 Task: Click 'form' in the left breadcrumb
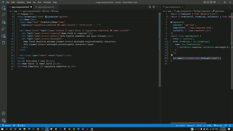click(47, 11)
